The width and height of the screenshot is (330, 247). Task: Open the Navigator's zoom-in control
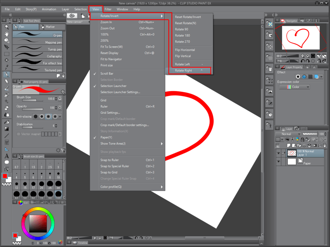tap(308, 56)
